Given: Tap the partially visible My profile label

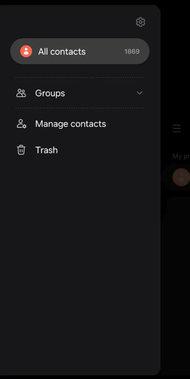Looking at the screenshot, I should tap(181, 157).
